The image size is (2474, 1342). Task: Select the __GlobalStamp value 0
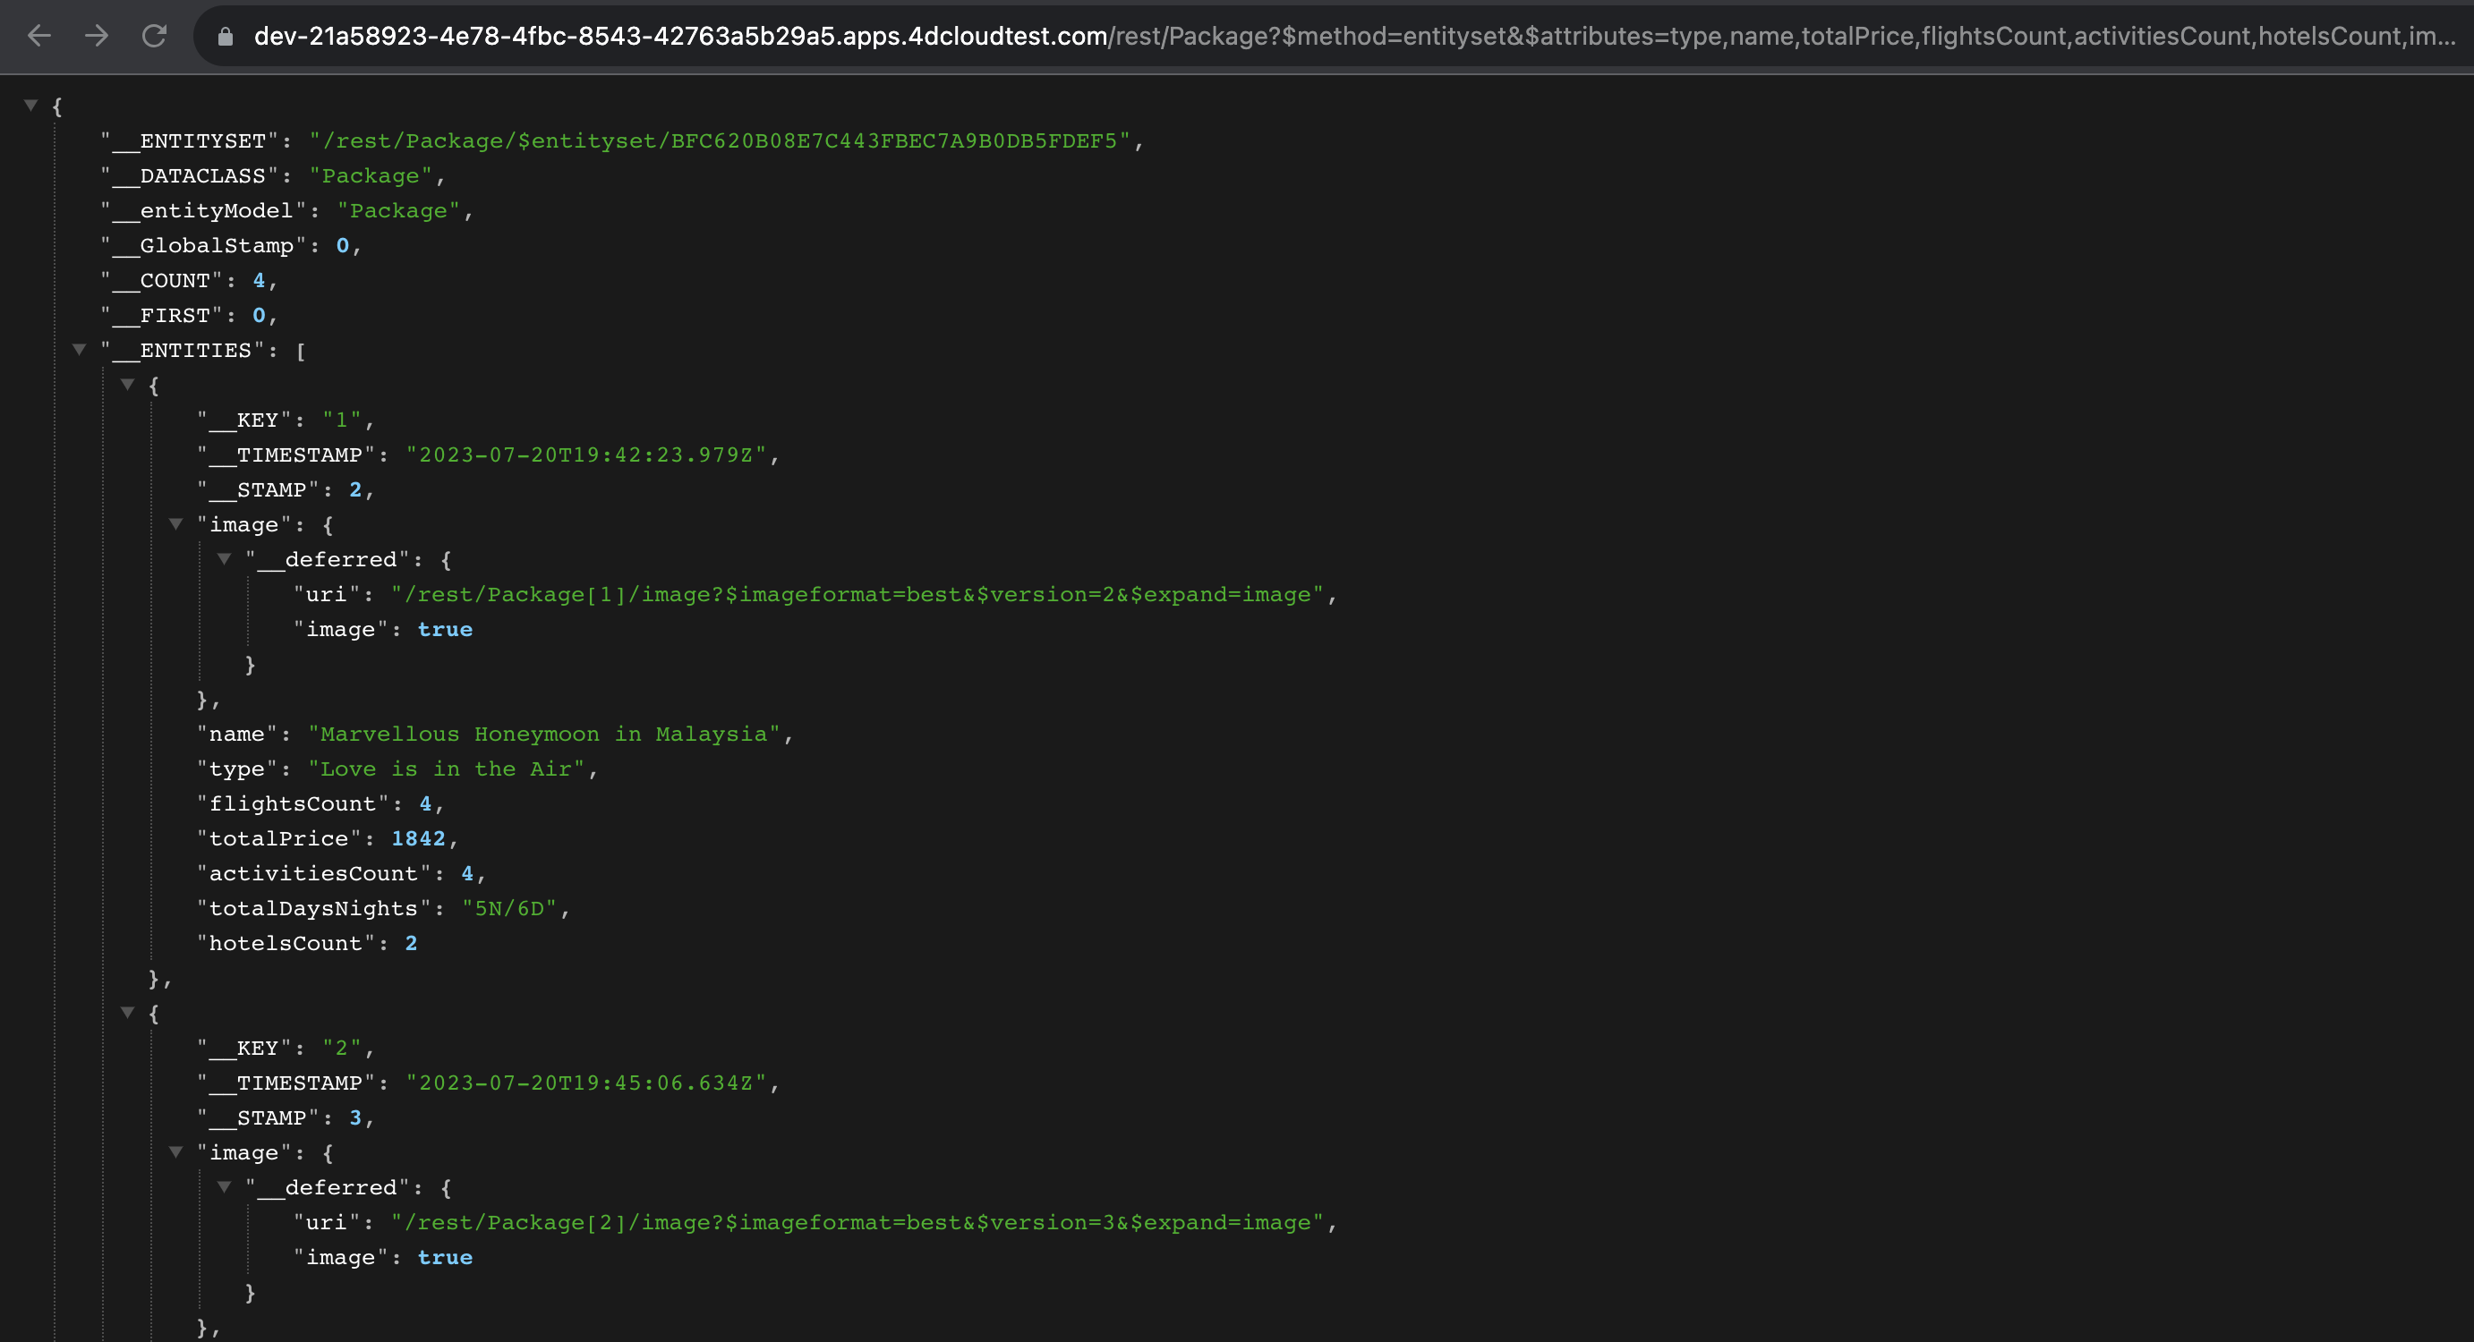tap(343, 246)
